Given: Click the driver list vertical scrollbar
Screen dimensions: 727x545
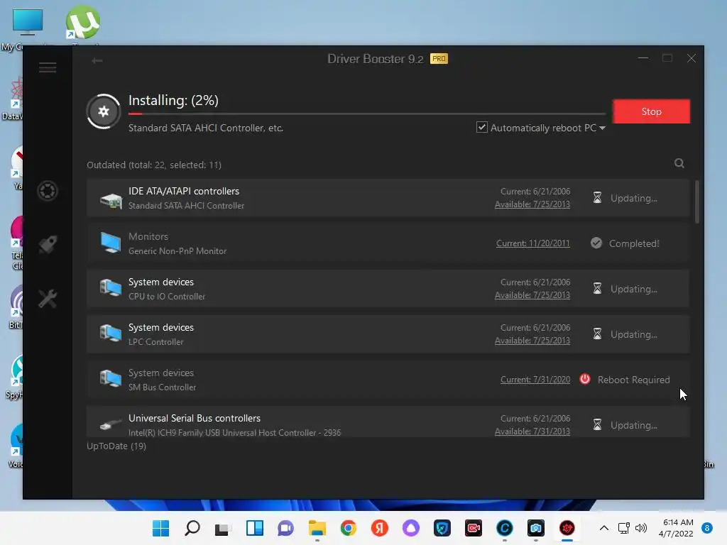Looking at the screenshot, I should point(697,202).
